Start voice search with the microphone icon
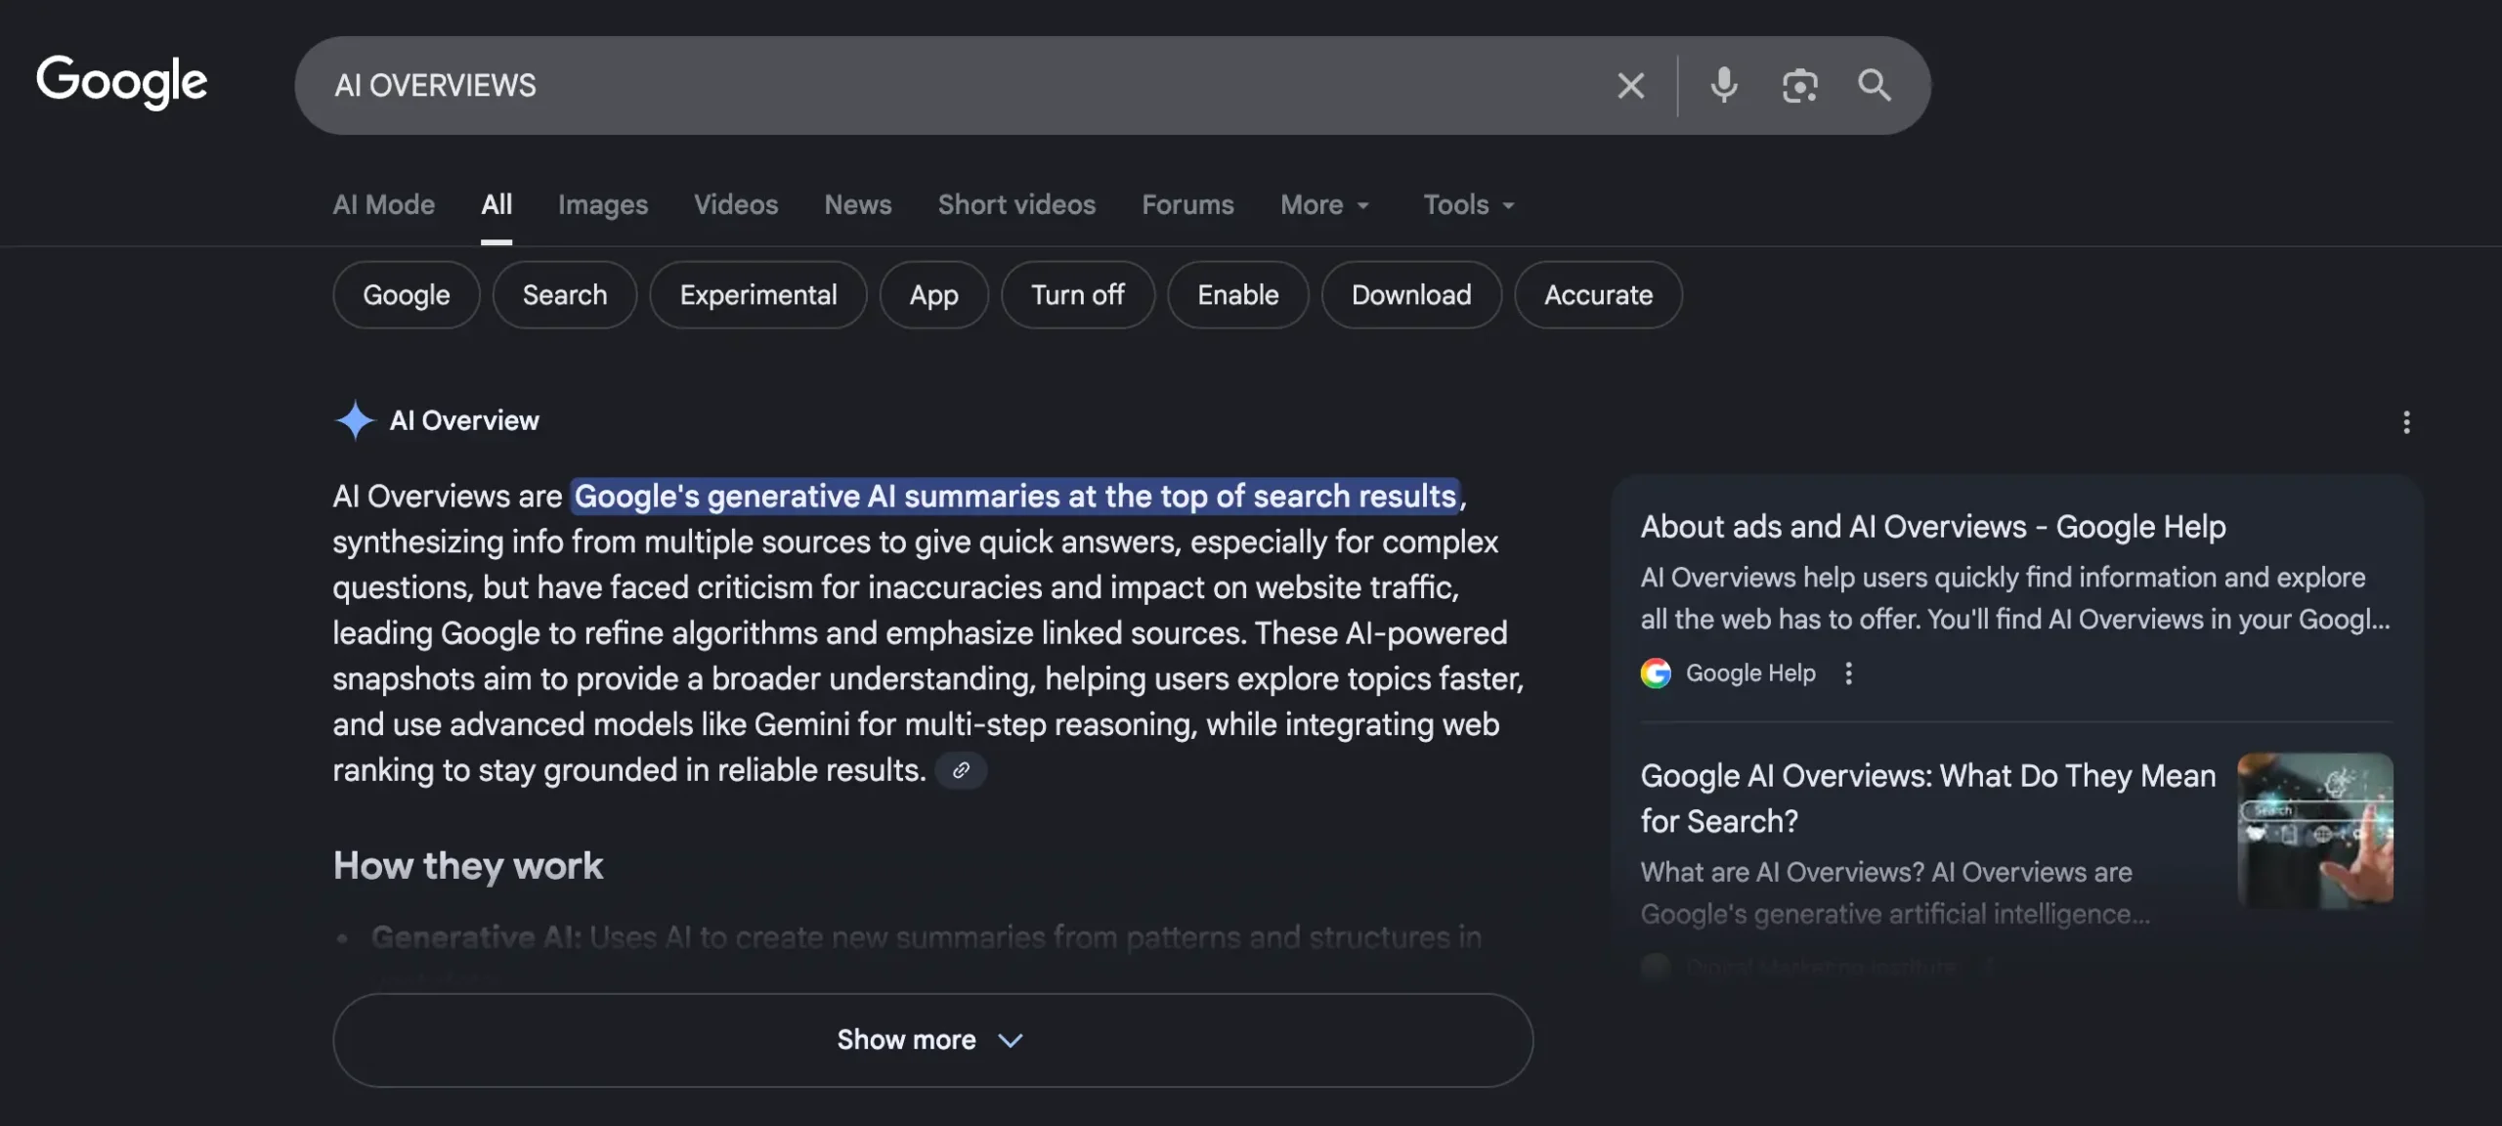 [1724, 85]
